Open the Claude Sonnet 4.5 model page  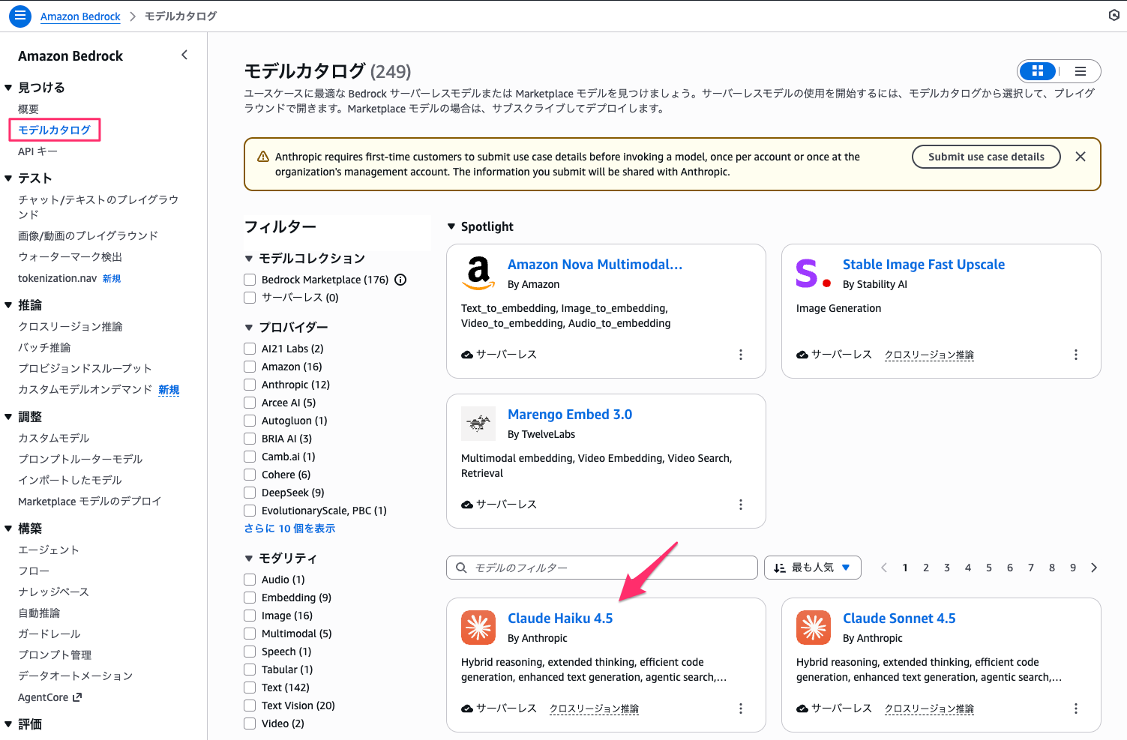(898, 618)
